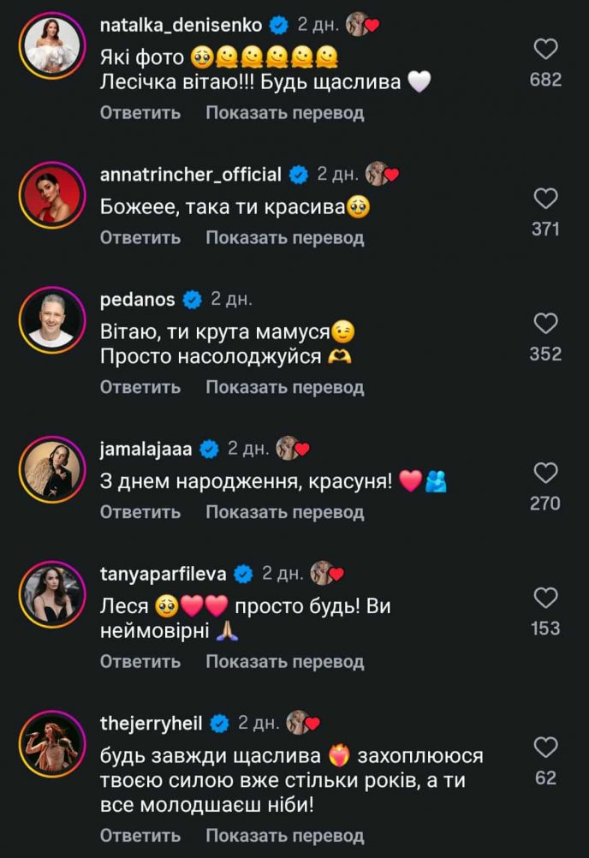The height and width of the screenshot is (858, 589).
Task: Tap verified badge beside pedanos
Action: point(192,300)
